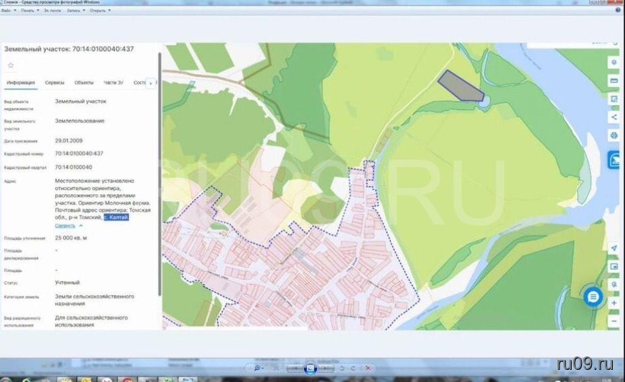Click the favorite star icon under parcel title
Viewport: 625px width, 382px height.
(x=11, y=65)
